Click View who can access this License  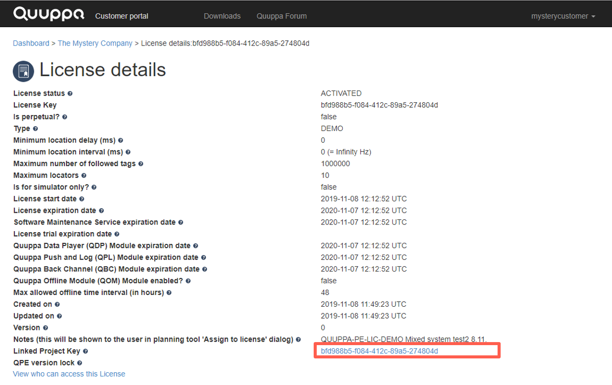coord(69,374)
